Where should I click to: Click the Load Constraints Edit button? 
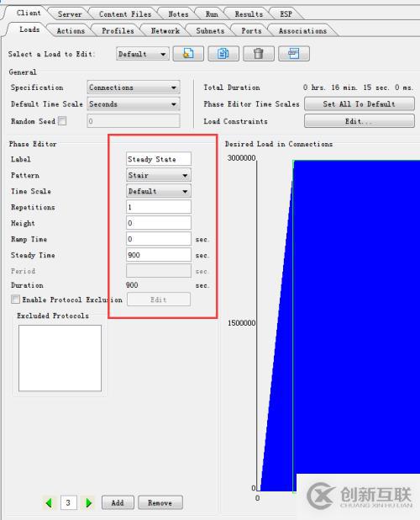360,121
